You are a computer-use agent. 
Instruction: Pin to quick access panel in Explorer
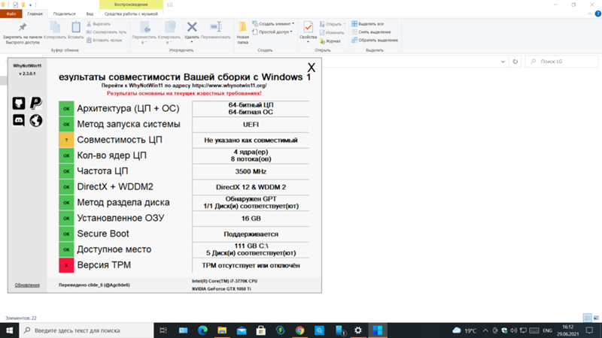23,33
